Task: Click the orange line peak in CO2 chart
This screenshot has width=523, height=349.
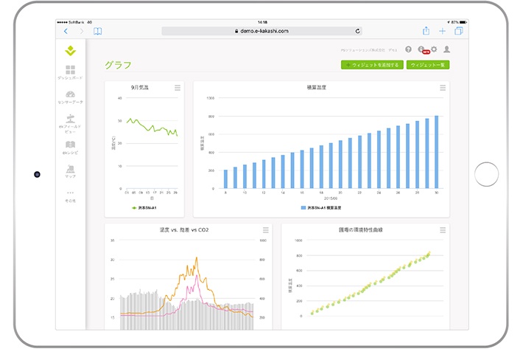Action: pos(197,258)
